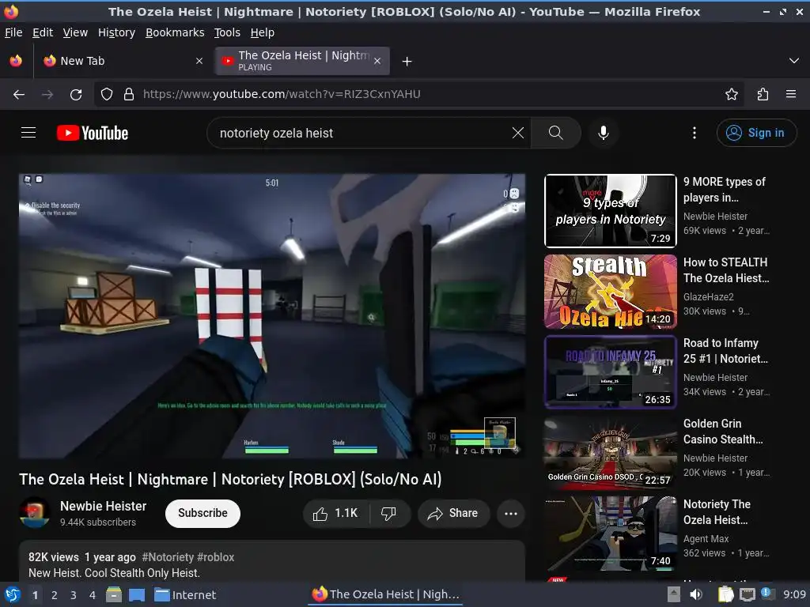The height and width of the screenshot is (607, 810).
Task: Reload the page in Firefox
Action: coord(76,95)
